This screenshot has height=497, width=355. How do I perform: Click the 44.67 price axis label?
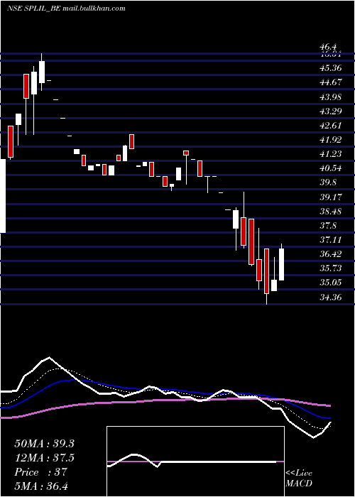coord(332,82)
